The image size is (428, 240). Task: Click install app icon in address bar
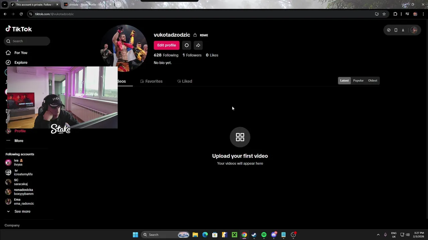click(x=377, y=14)
